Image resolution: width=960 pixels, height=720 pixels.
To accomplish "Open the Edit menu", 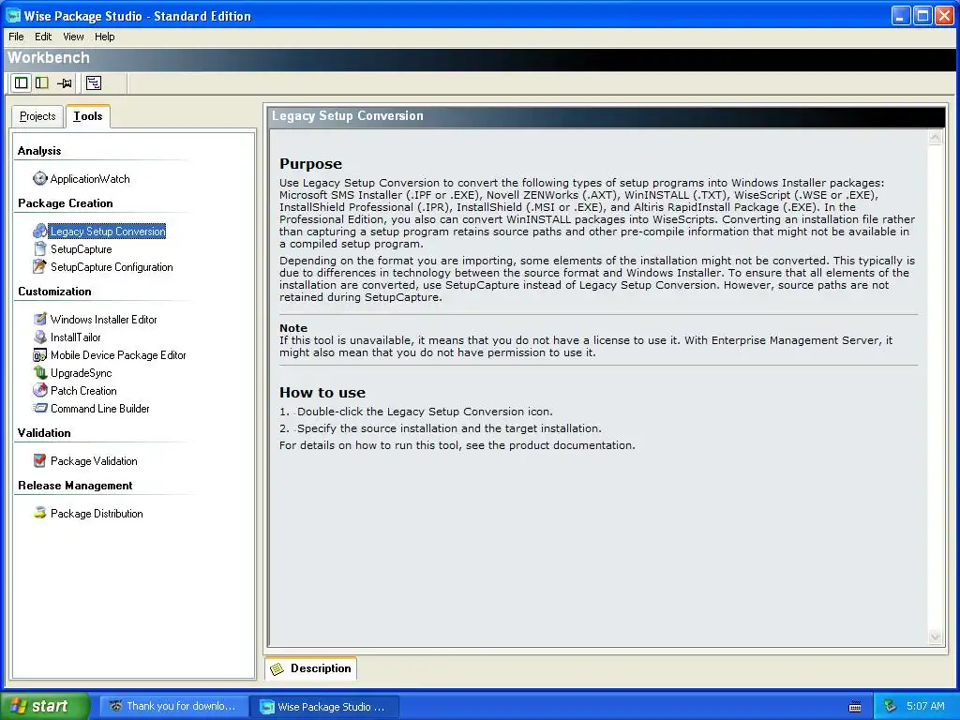I will [43, 37].
